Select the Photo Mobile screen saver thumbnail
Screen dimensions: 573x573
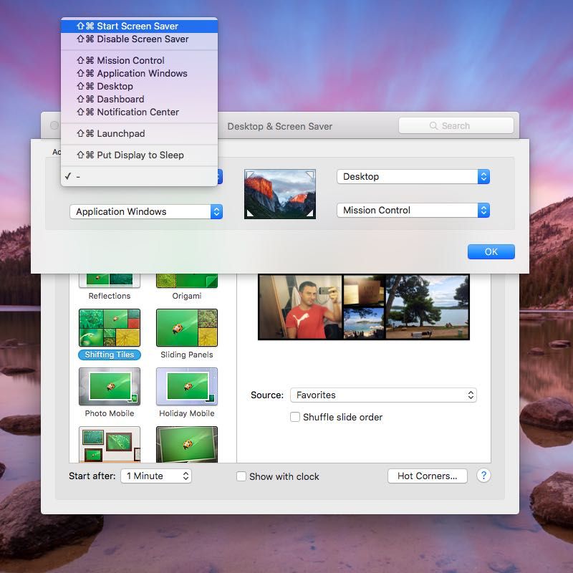[x=110, y=387]
